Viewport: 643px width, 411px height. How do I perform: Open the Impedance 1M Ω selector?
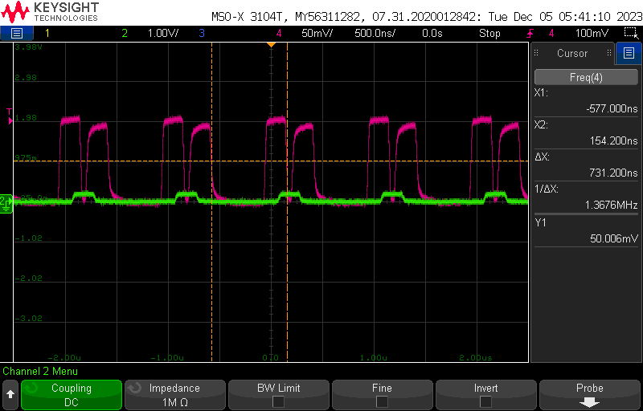[174, 395]
